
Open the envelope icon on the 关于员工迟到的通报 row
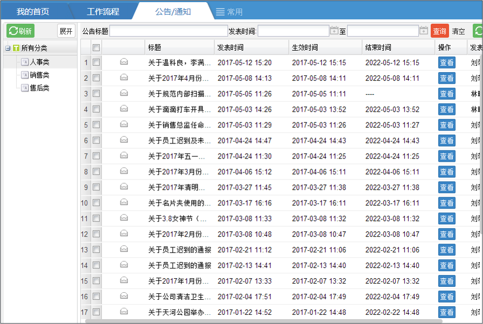123,250
